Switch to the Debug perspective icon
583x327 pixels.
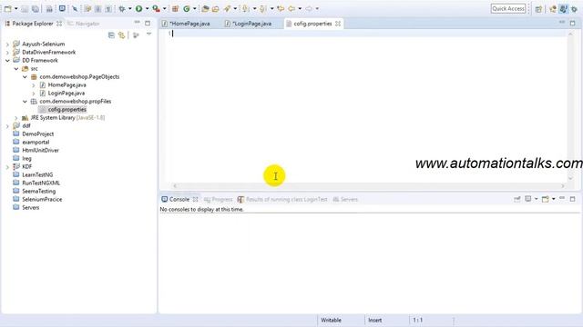tap(575, 9)
